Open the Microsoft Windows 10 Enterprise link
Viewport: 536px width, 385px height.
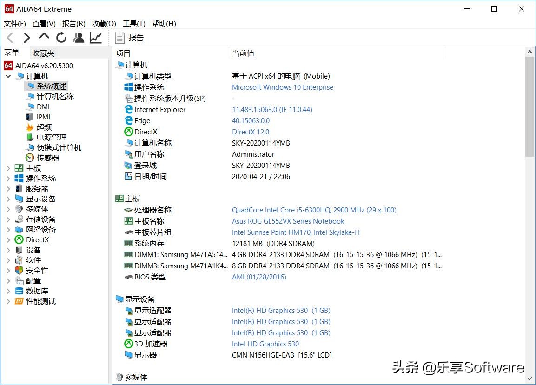pos(283,87)
